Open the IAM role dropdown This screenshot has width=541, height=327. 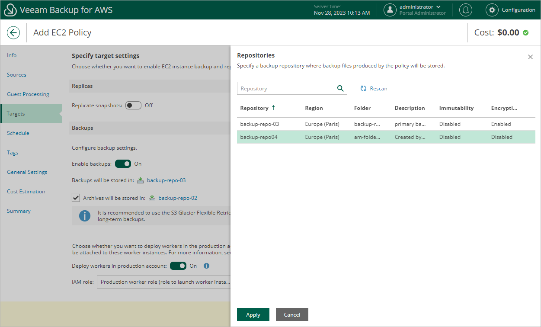click(164, 282)
